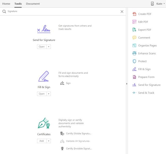This screenshot has height=154, width=166.
Task: Click the Signature search input field
Action: [x=64, y=11]
